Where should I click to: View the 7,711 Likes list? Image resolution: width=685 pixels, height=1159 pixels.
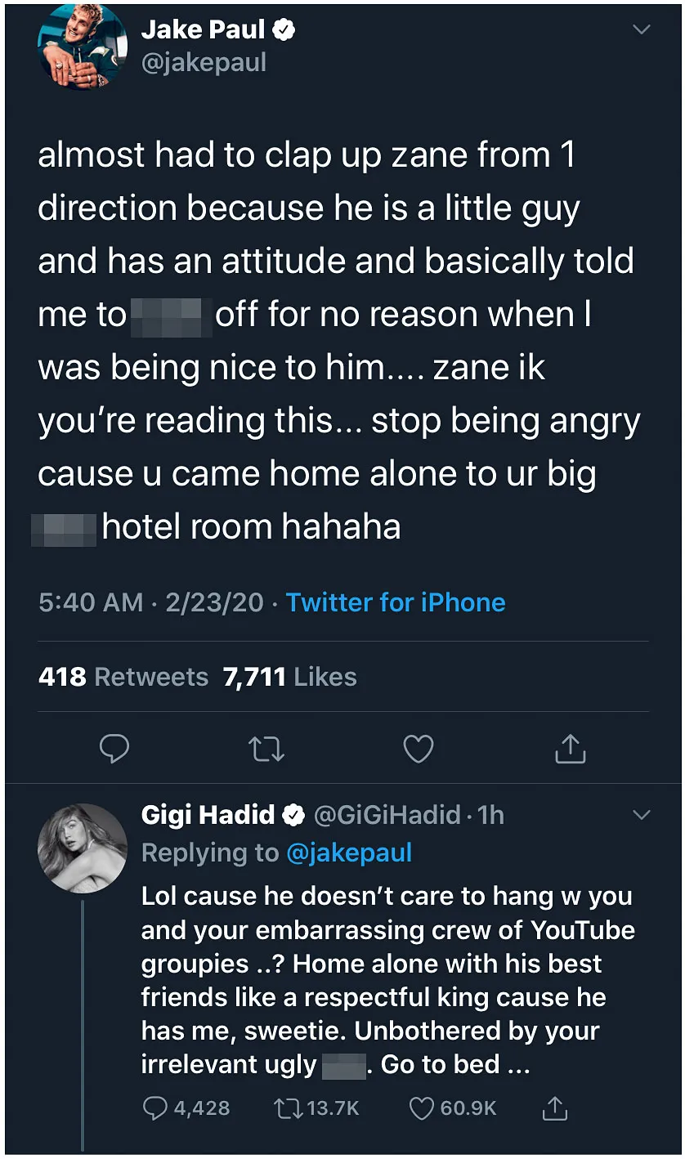(x=286, y=676)
